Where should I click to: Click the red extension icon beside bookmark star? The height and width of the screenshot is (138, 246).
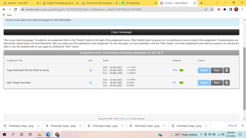pos(219,9)
